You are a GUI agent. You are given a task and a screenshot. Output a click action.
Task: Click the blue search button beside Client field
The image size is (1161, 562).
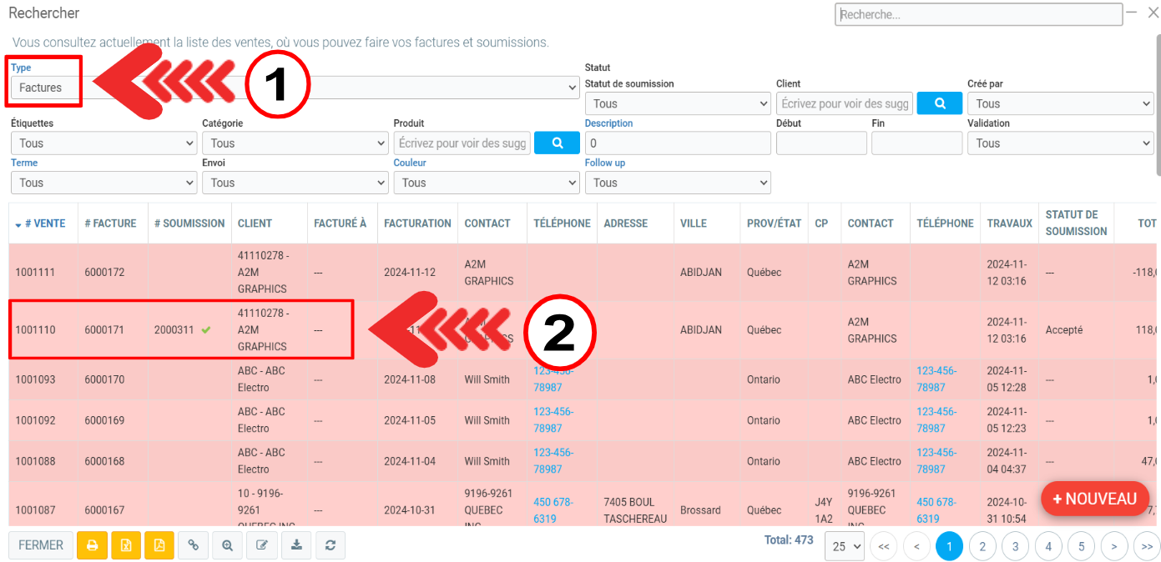coord(939,103)
